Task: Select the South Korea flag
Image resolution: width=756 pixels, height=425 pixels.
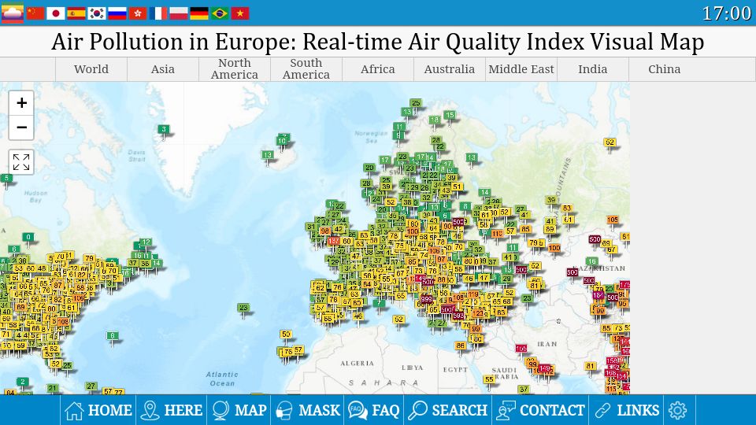Action: [96, 13]
